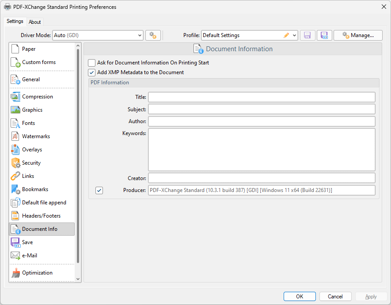Uncheck the Producer checkbox
The image size is (391, 305).
tap(99, 190)
